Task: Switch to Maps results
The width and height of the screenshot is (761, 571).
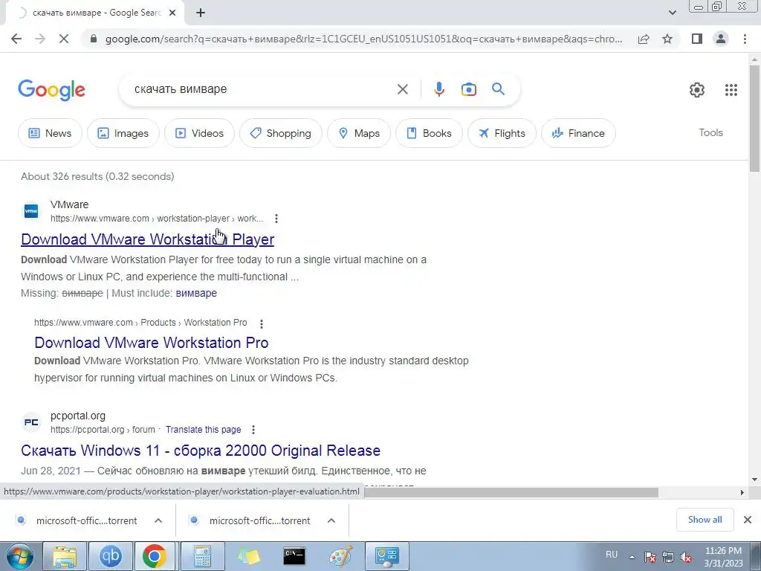Action: tap(359, 133)
